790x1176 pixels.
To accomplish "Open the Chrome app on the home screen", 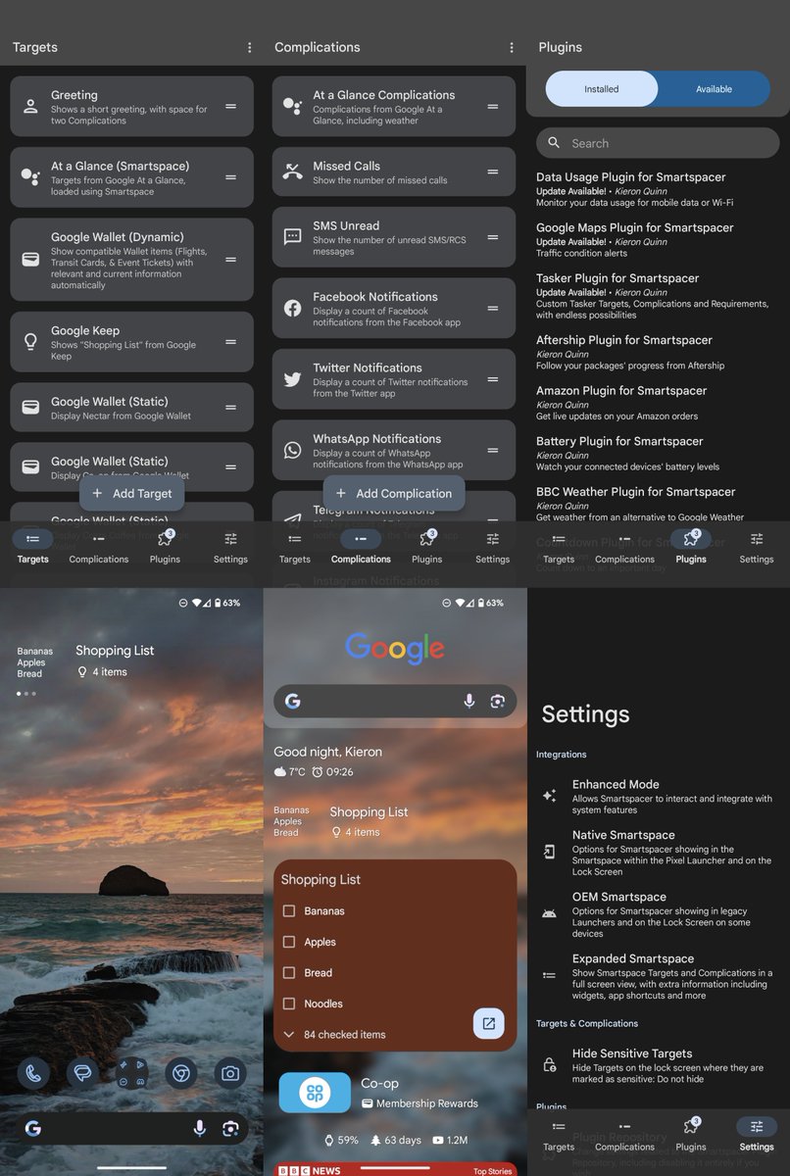I will point(180,1073).
